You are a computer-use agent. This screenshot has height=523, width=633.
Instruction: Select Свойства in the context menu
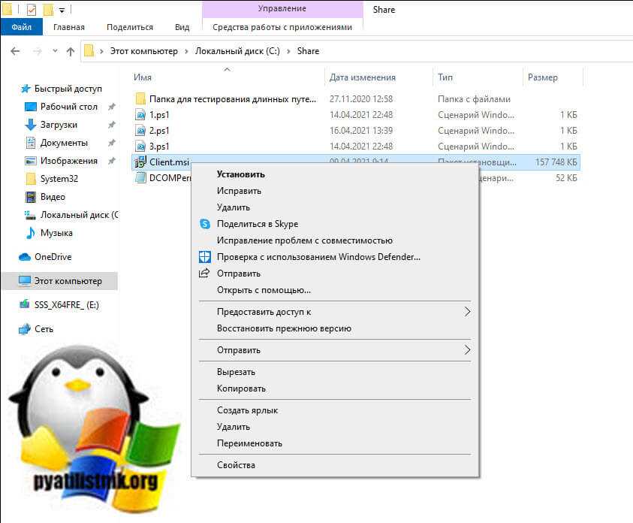pyautogui.click(x=236, y=465)
